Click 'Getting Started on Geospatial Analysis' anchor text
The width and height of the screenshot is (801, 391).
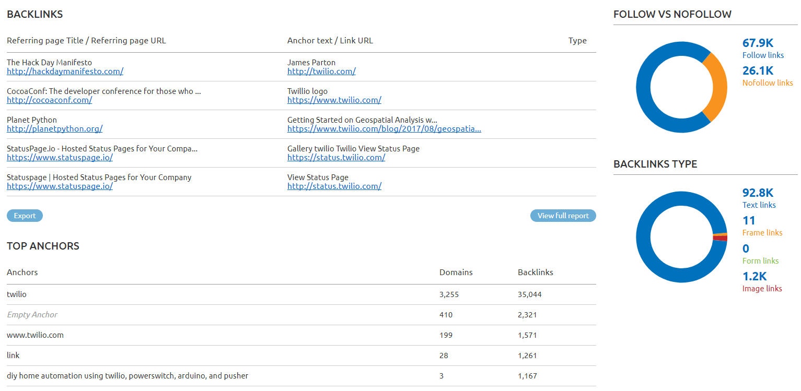coord(362,120)
